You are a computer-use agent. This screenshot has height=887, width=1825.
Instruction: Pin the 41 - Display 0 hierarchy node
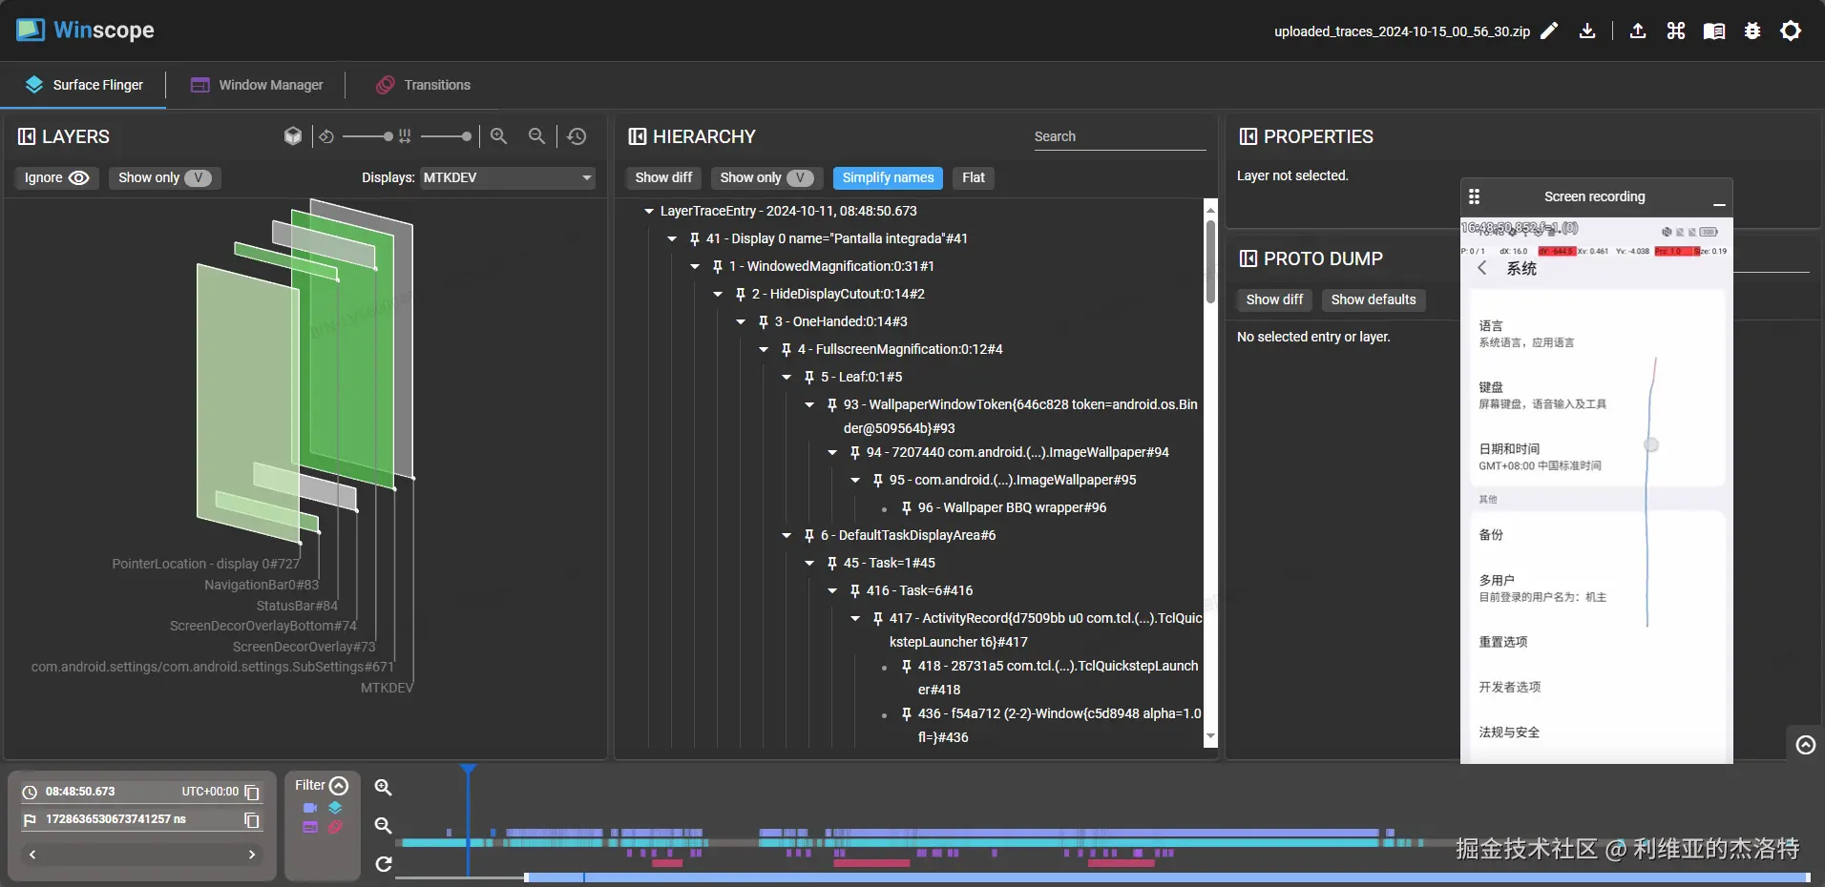(695, 238)
